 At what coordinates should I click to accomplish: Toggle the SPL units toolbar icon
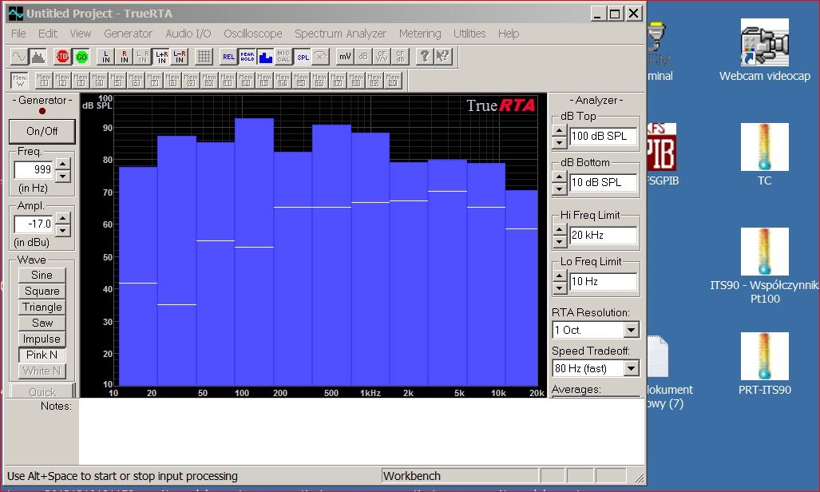303,57
